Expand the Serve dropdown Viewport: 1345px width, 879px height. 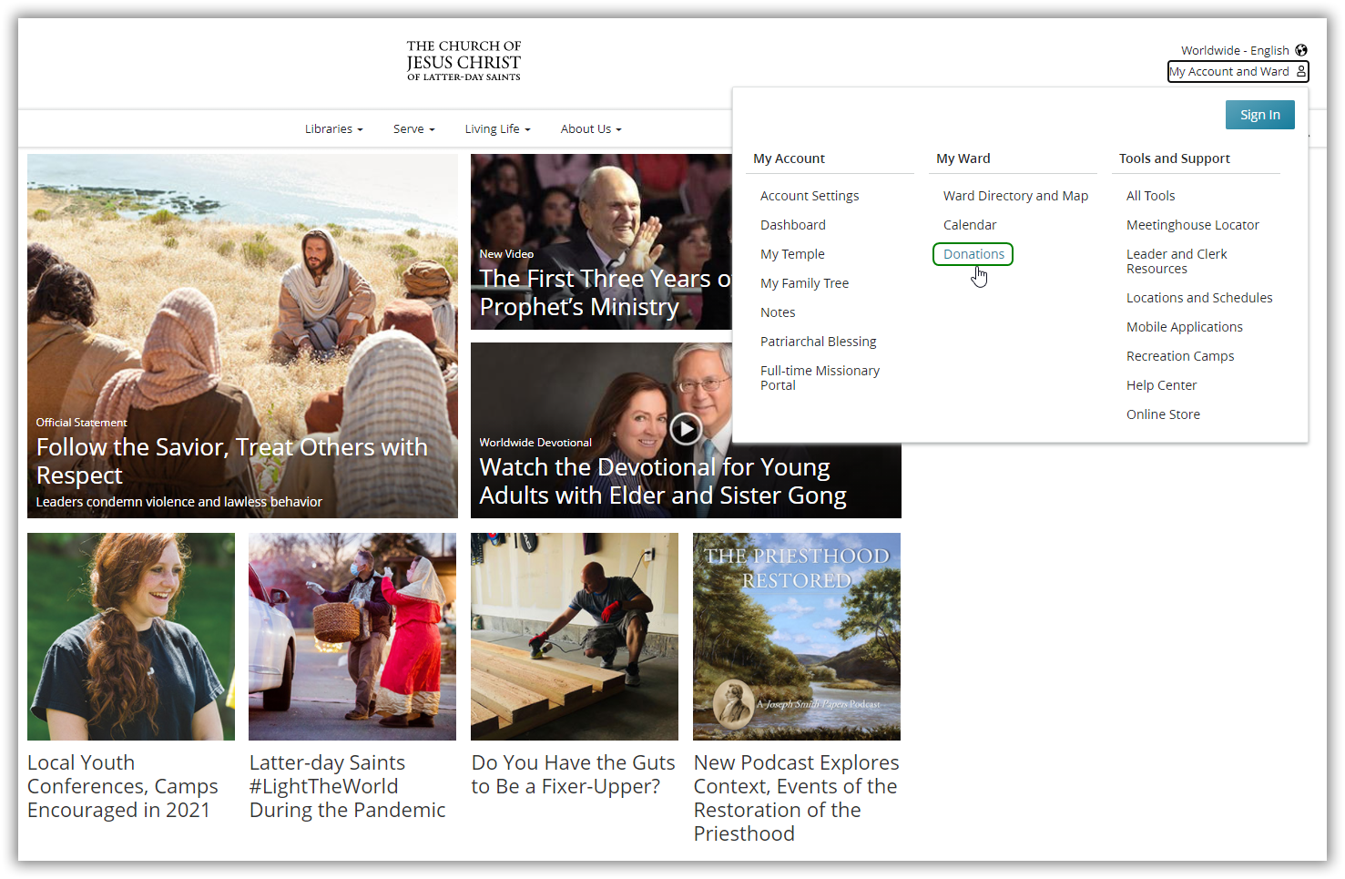click(413, 129)
